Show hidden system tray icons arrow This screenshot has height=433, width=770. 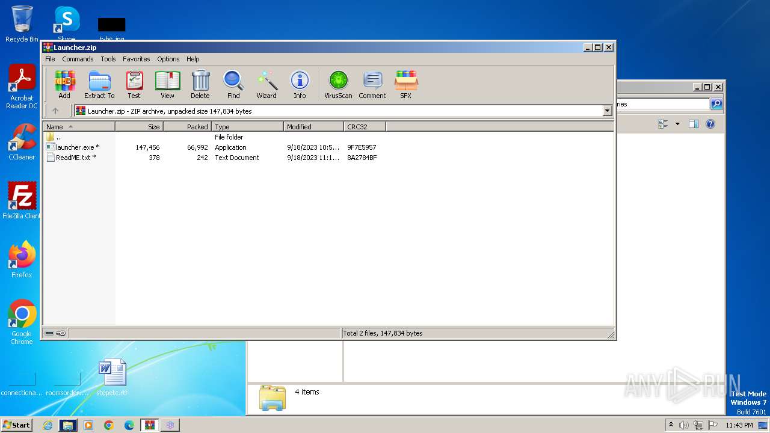671,425
